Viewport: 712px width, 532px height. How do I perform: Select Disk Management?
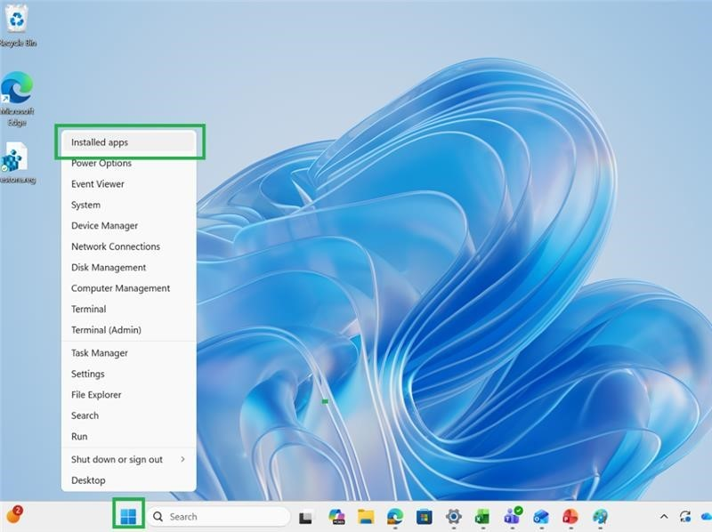(128, 268)
